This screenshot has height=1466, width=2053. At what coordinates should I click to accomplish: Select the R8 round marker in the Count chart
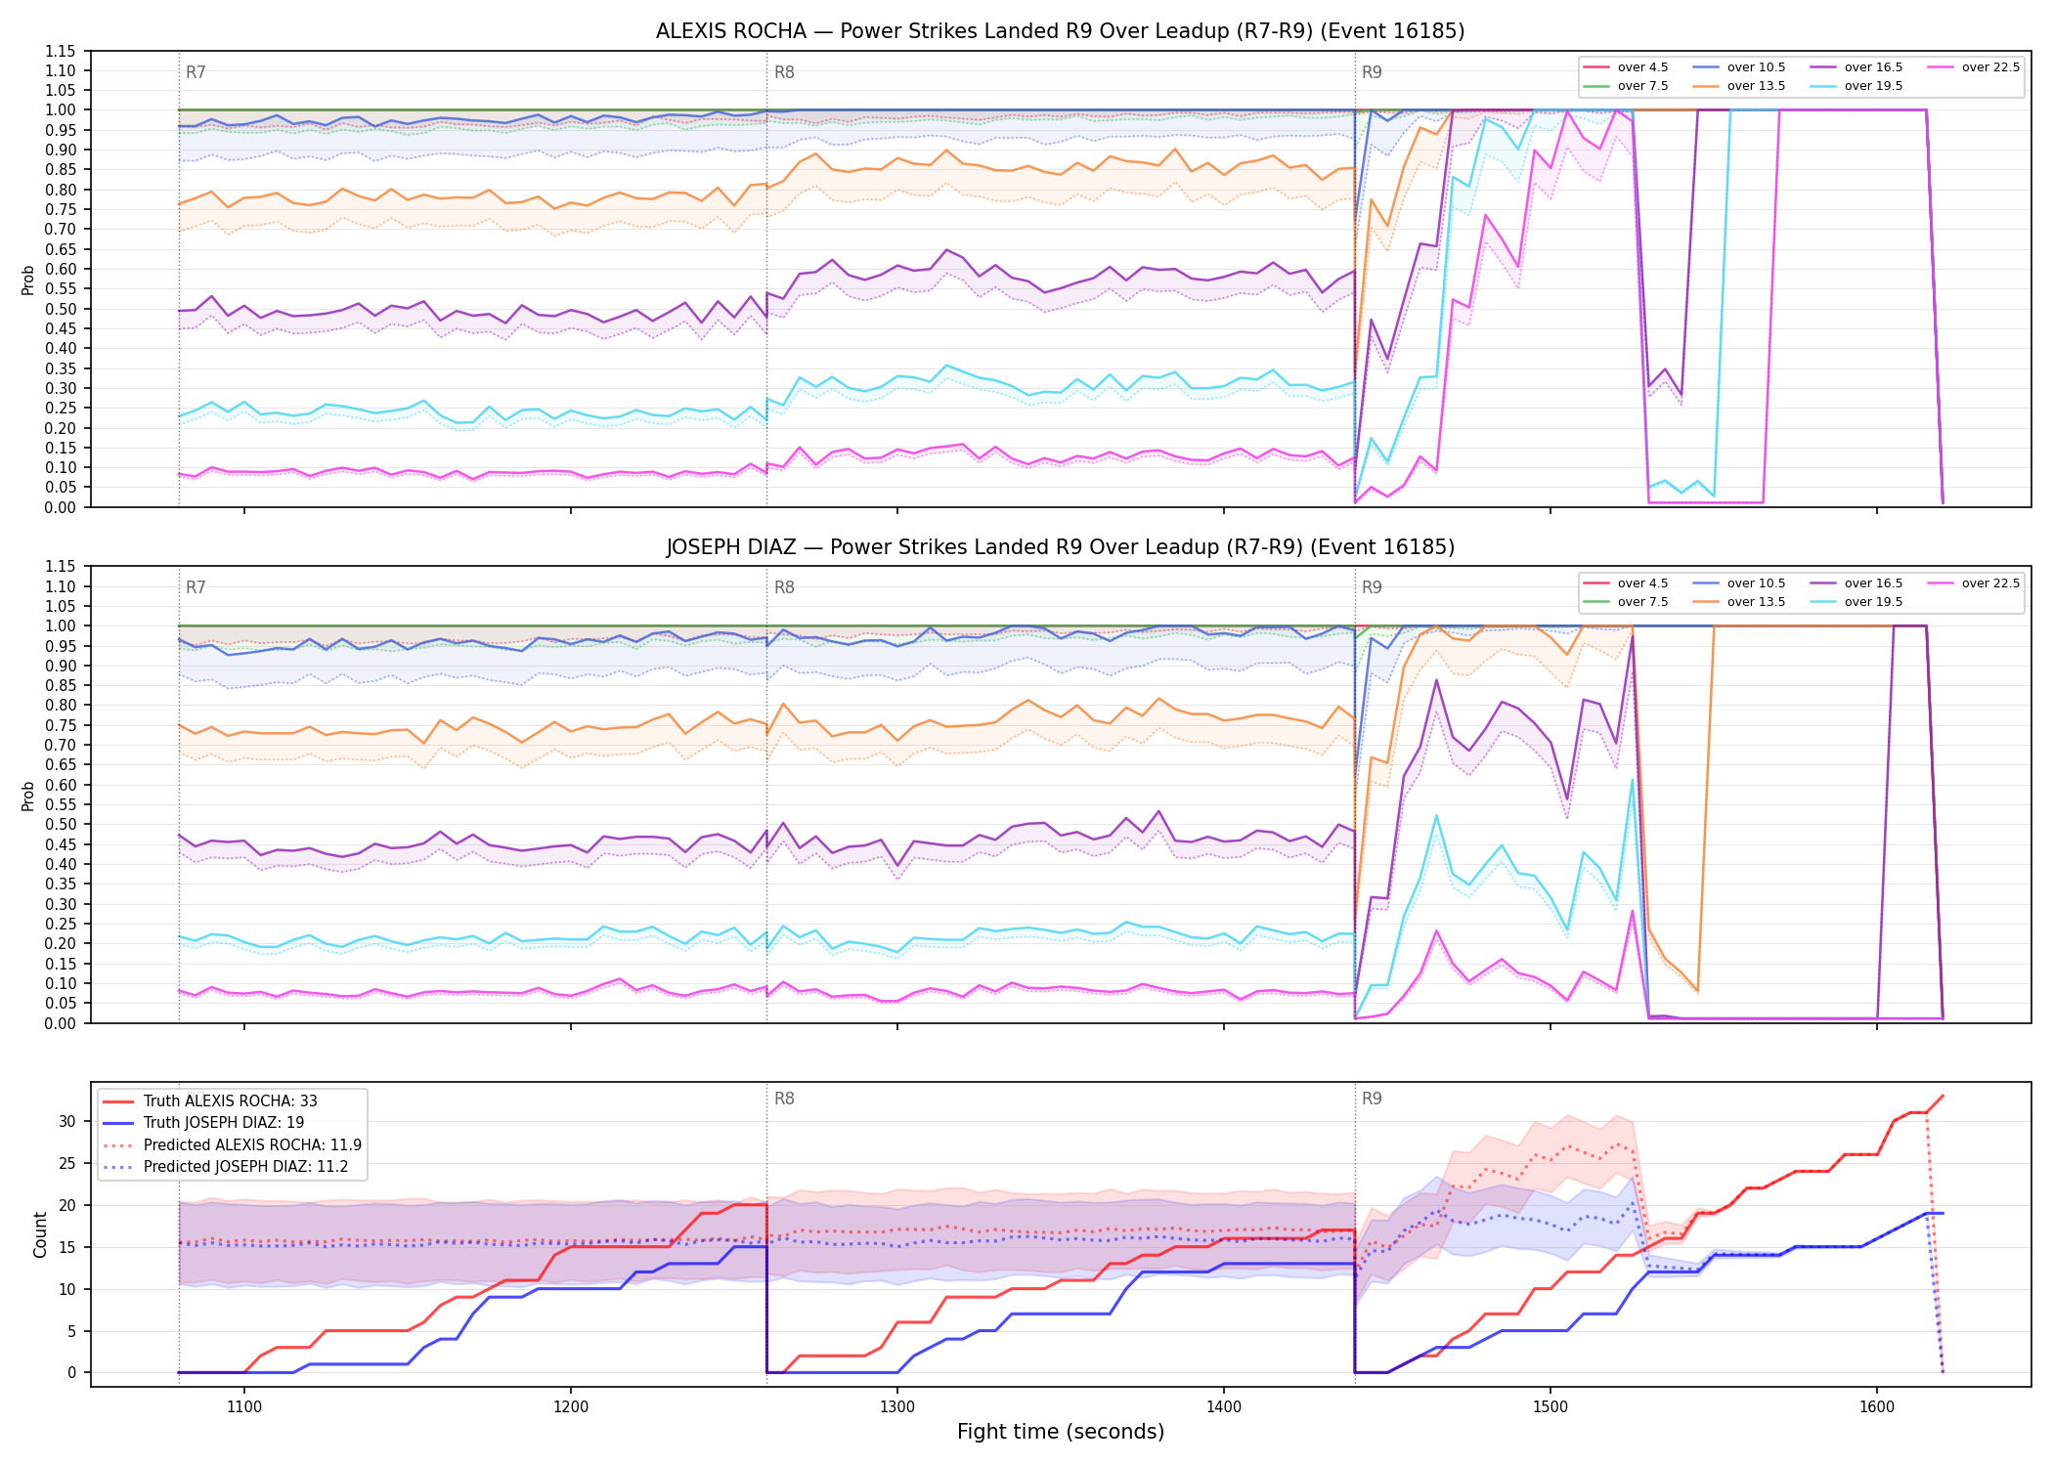pyautogui.click(x=784, y=1099)
